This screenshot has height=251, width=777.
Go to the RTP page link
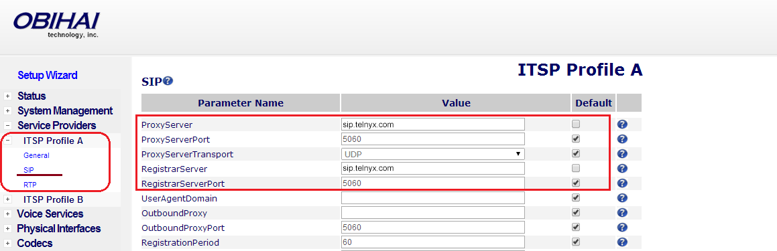coord(29,185)
